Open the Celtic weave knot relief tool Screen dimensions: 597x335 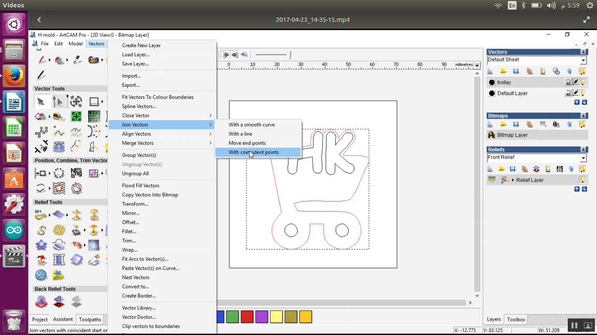pyautogui.click(x=59, y=230)
